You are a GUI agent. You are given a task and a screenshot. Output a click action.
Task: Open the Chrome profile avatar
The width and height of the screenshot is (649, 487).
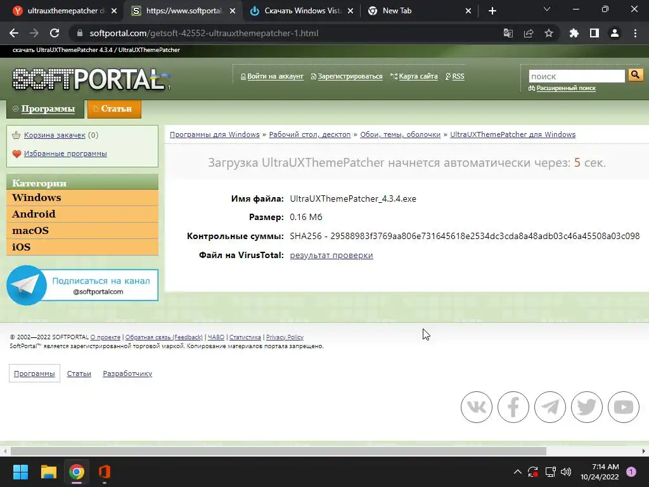click(x=615, y=33)
